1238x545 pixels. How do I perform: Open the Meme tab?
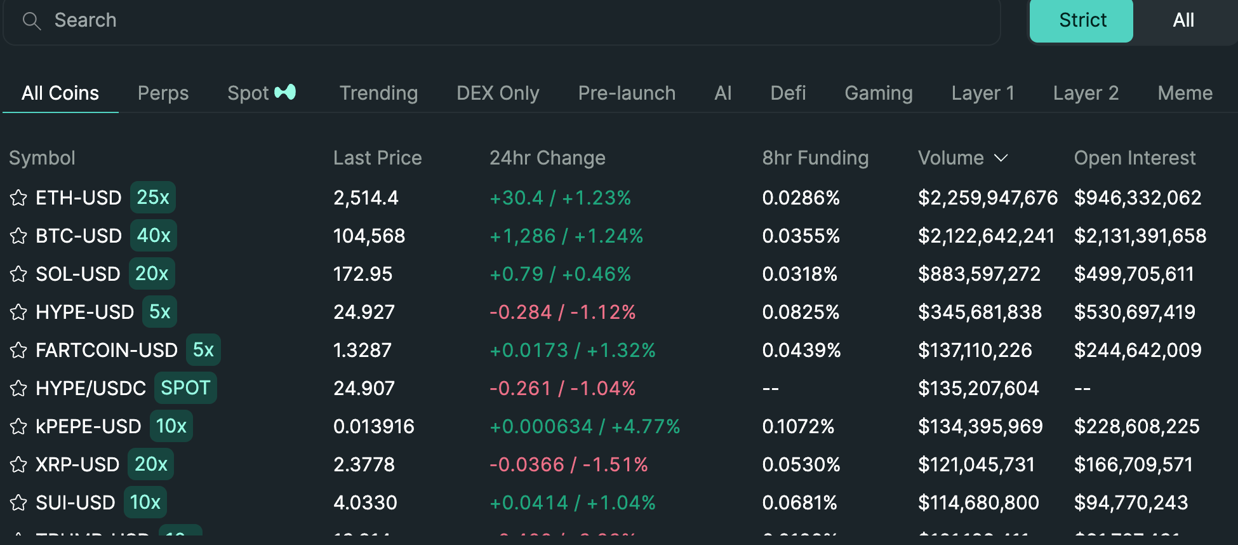1185,93
